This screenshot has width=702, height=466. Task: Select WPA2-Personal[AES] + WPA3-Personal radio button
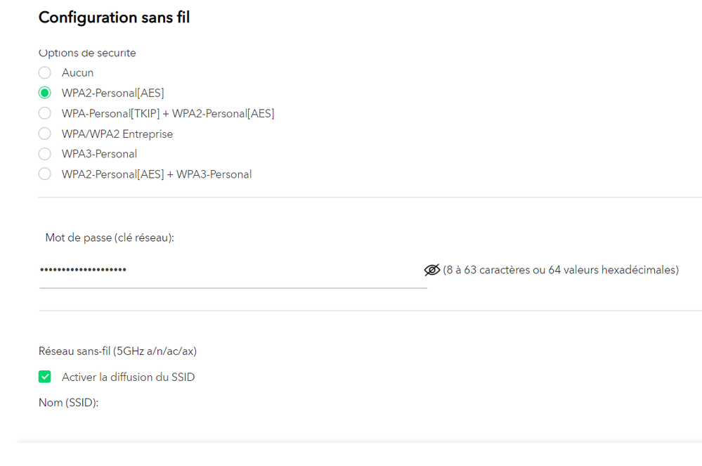tap(45, 174)
